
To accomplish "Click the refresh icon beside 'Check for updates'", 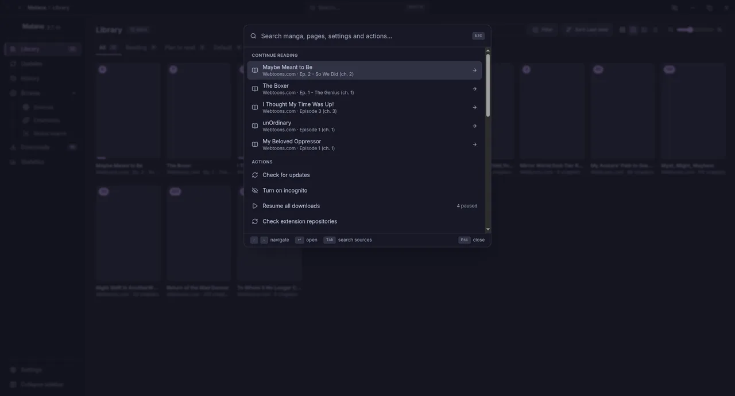I will 255,175.
